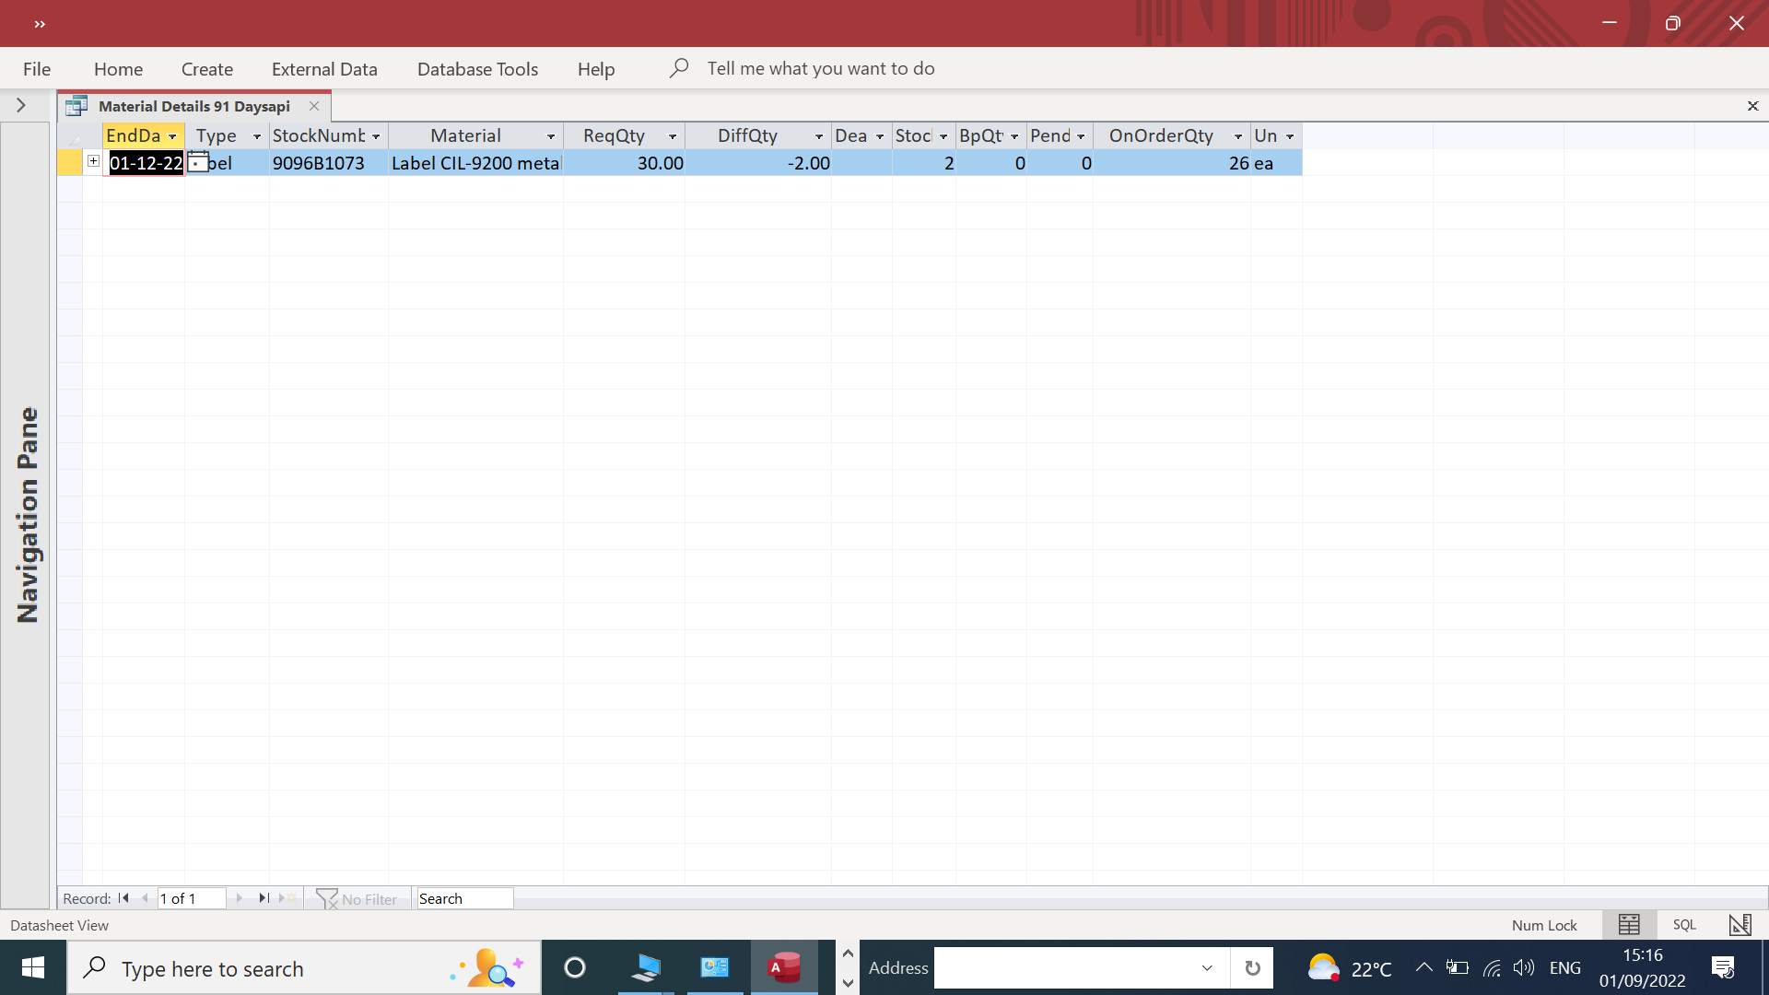1769x995 pixels.
Task: Close the Material Details 91 Daysapi tab
Action: point(314,106)
